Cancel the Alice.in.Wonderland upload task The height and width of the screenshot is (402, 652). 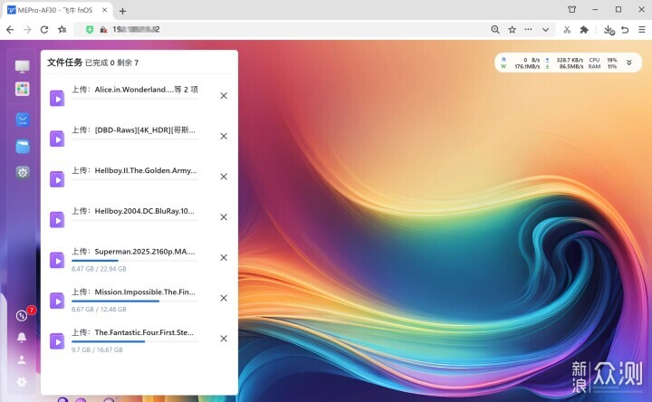click(x=224, y=96)
